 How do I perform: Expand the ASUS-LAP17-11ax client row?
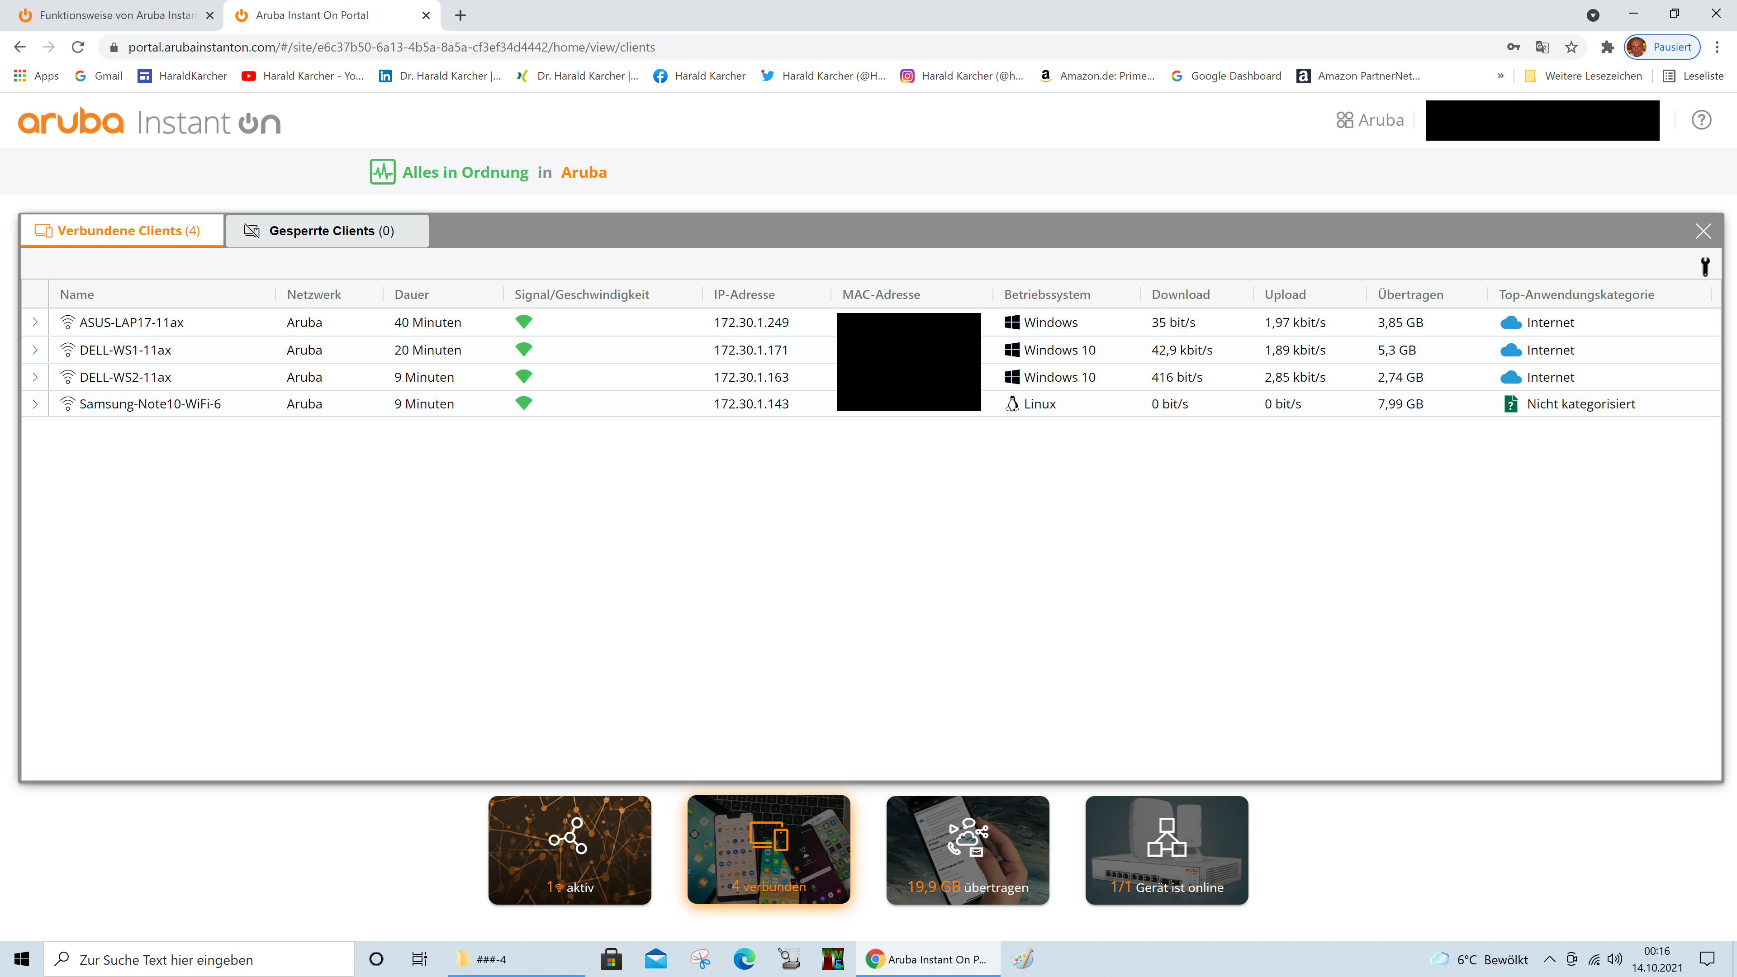[35, 323]
